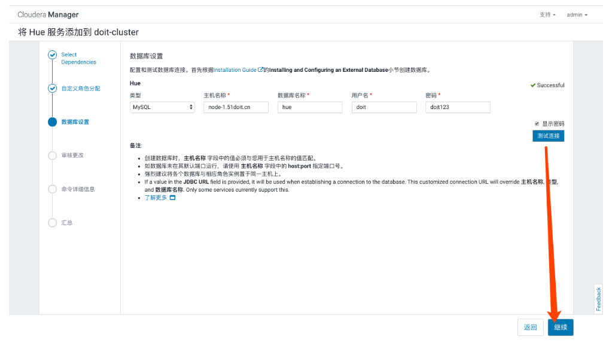Click the external link icon after Installation Guide
The image size is (609, 342).
[x=261, y=69]
